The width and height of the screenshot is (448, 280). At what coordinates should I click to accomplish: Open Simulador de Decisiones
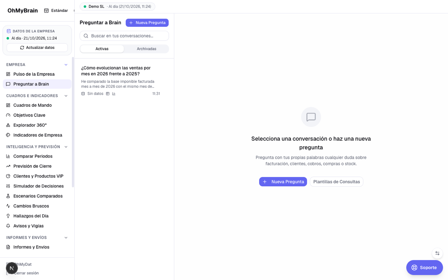pos(37,186)
